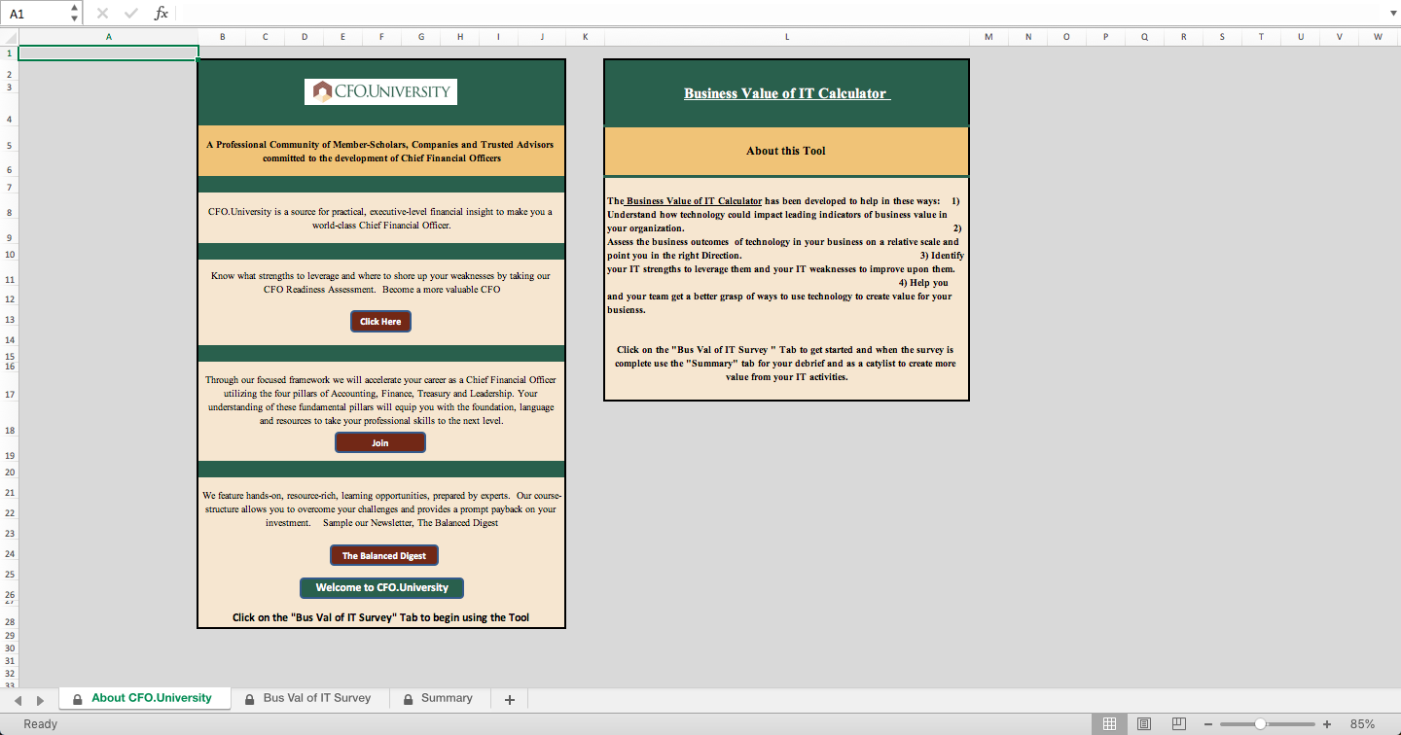Click the About this Tool heading
The image size is (1401, 735).
coord(786,151)
